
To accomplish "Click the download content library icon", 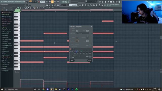I will click(x=119, y=2).
